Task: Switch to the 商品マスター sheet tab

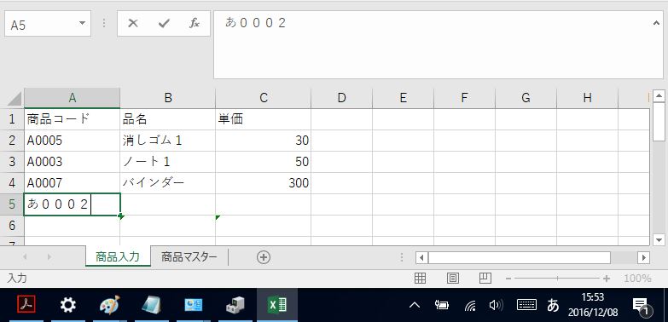Action: (x=189, y=257)
